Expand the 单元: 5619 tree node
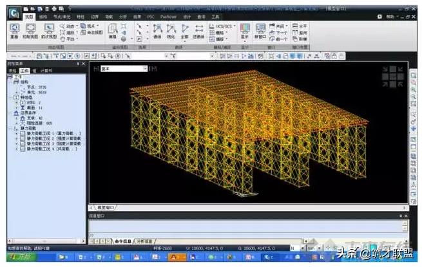 point(17,92)
